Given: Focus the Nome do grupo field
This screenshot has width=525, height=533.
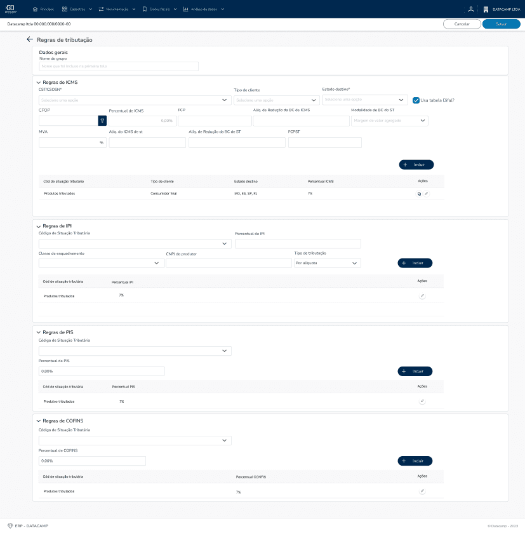Looking at the screenshot, I should [119, 66].
